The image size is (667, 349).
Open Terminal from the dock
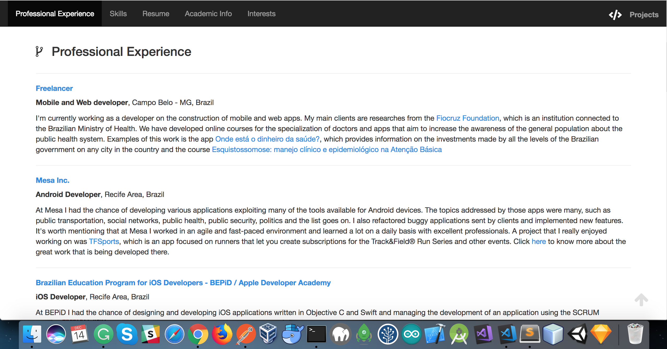coord(316,334)
